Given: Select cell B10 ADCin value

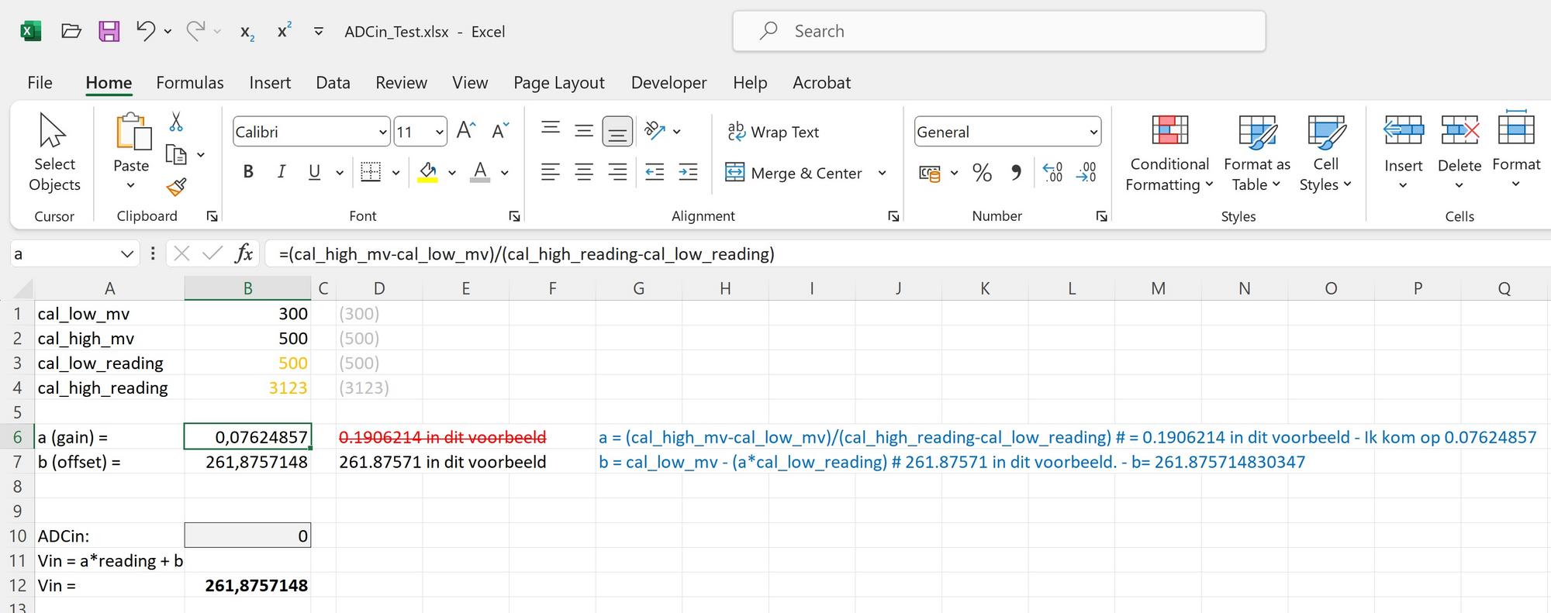Looking at the screenshot, I should point(248,536).
